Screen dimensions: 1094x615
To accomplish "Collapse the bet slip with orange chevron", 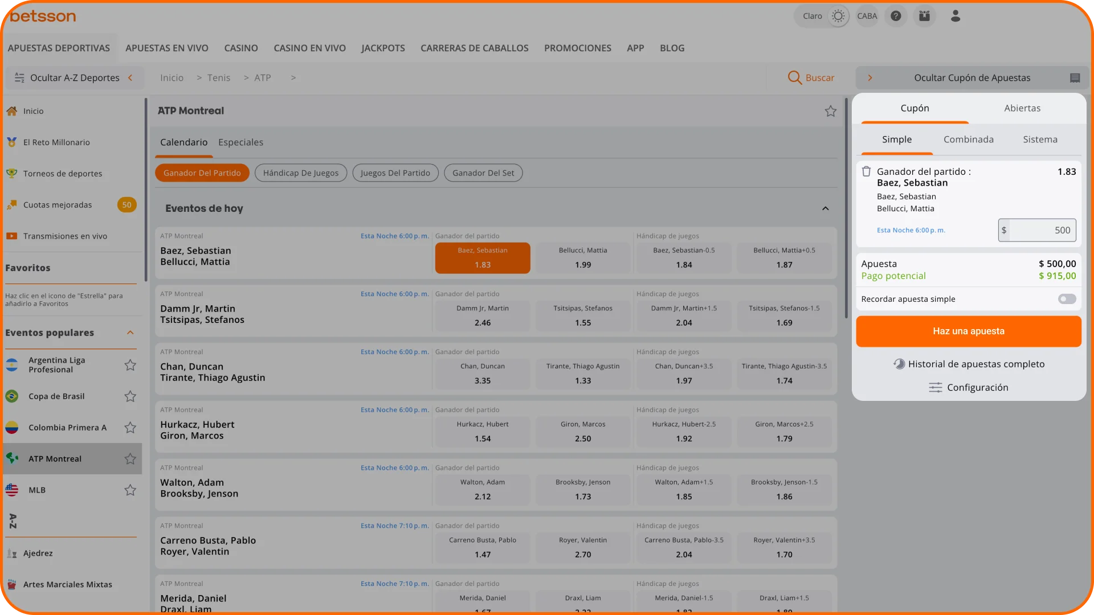I will click(870, 78).
